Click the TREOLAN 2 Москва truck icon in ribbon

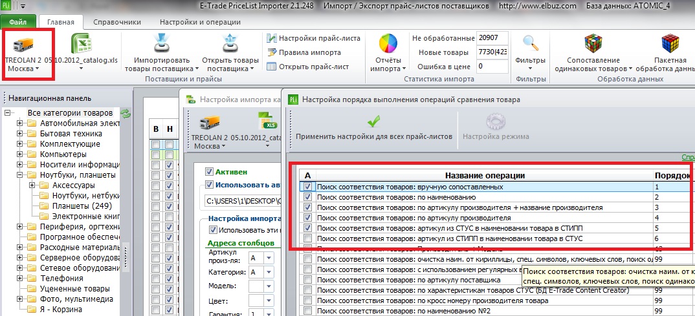pos(25,45)
